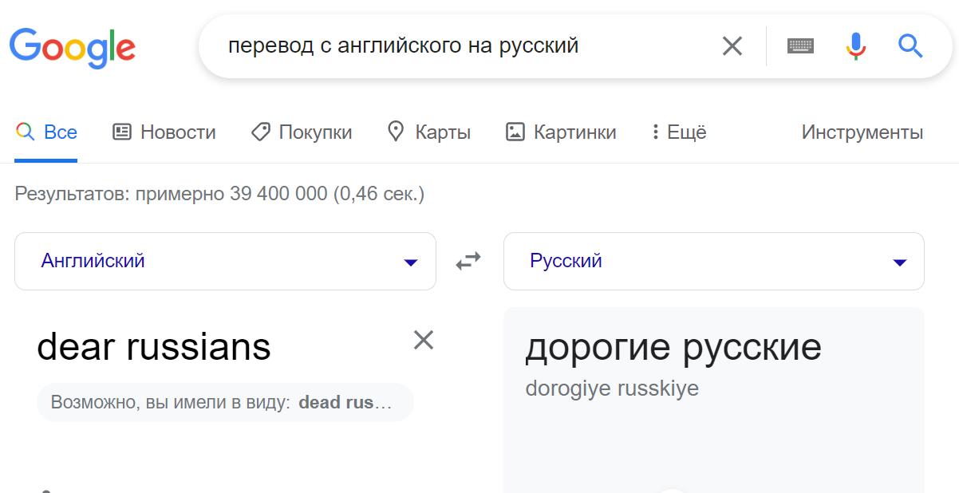Open the Карты tab
Image resolution: width=959 pixels, height=493 pixels.
click(x=428, y=132)
